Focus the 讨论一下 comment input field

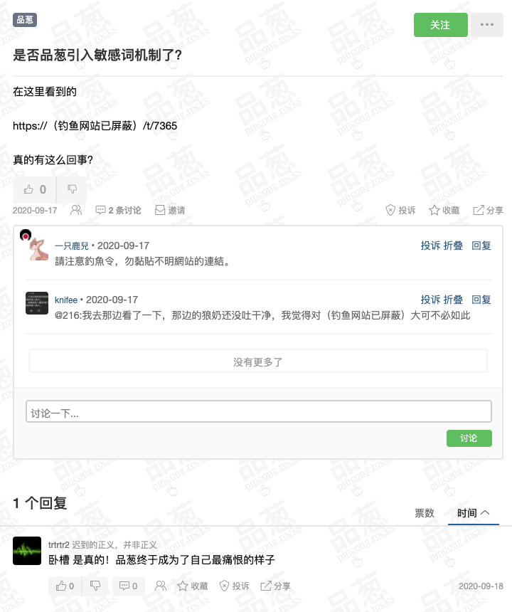click(259, 411)
